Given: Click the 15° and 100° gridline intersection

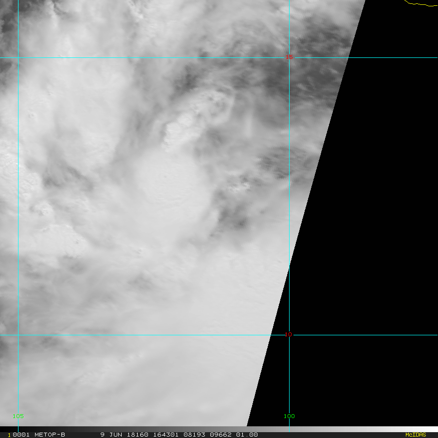Looking at the screenshot, I should [290, 57].
